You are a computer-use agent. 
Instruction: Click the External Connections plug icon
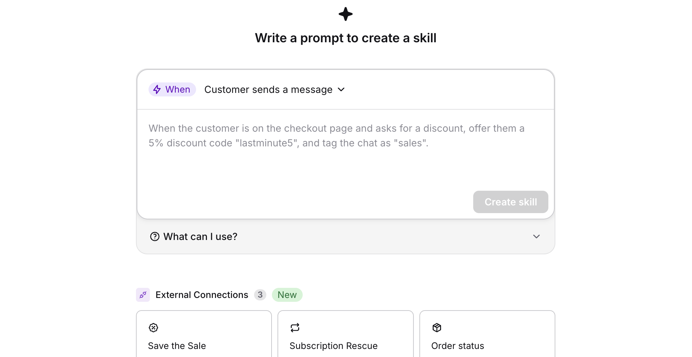pos(143,295)
